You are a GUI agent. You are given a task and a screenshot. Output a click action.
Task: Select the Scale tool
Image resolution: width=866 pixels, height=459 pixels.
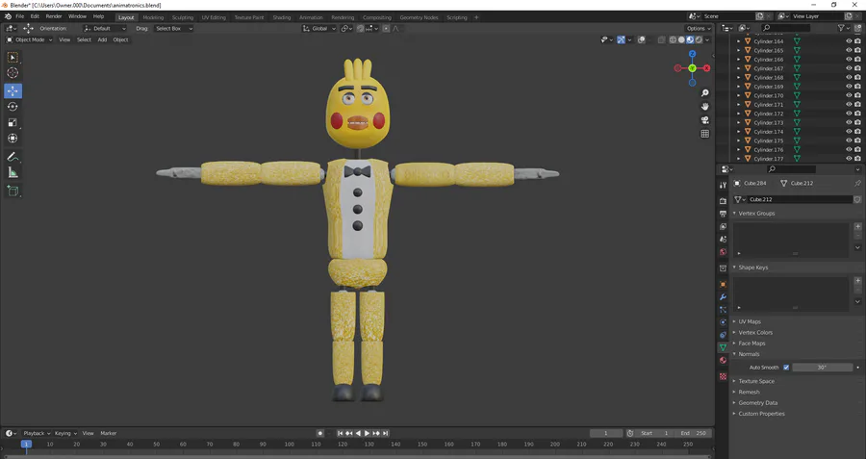(x=13, y=122)
